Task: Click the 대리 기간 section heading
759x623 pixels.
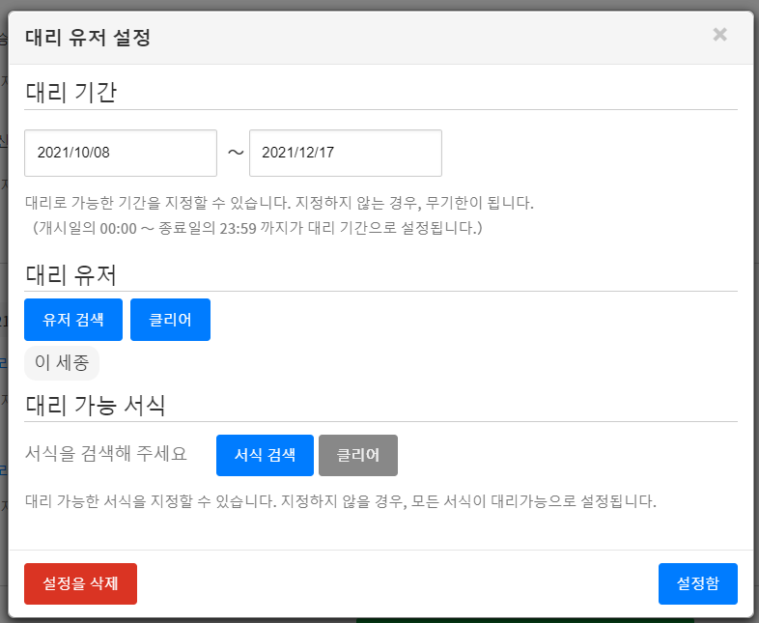Action: pos(70,93)
